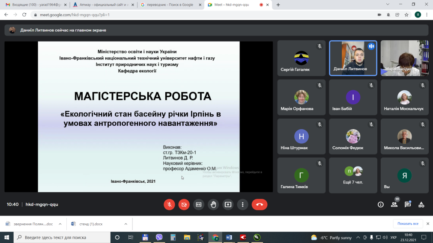Close the Amway tab

[x=132, y=5]
